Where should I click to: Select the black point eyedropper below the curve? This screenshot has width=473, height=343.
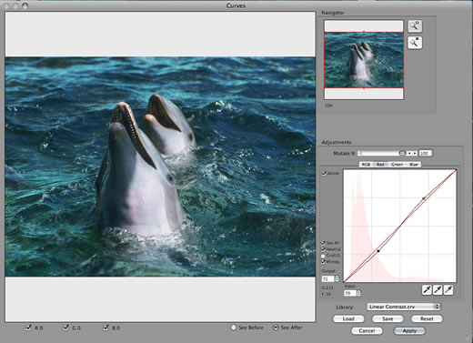point(427,290)
